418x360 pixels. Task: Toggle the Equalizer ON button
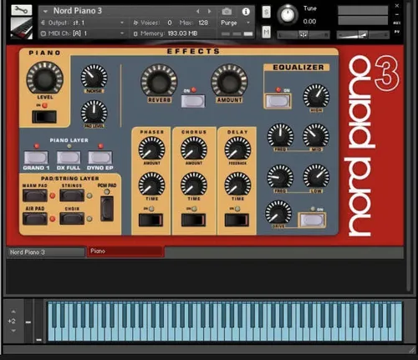click(278, 101)
